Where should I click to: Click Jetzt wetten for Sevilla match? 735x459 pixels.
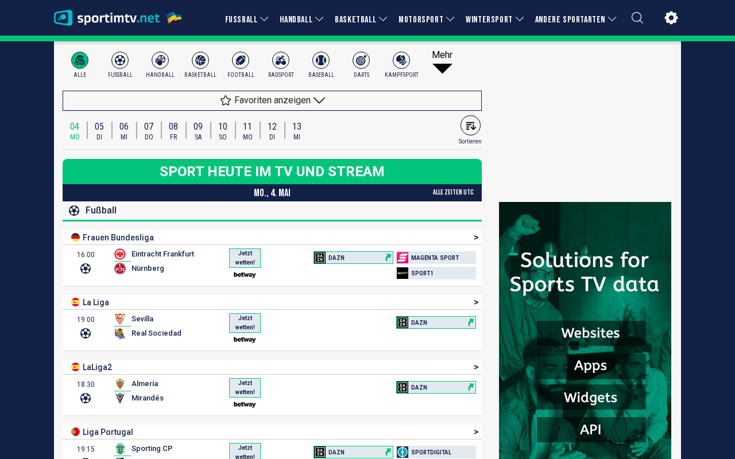click(245, 323)
